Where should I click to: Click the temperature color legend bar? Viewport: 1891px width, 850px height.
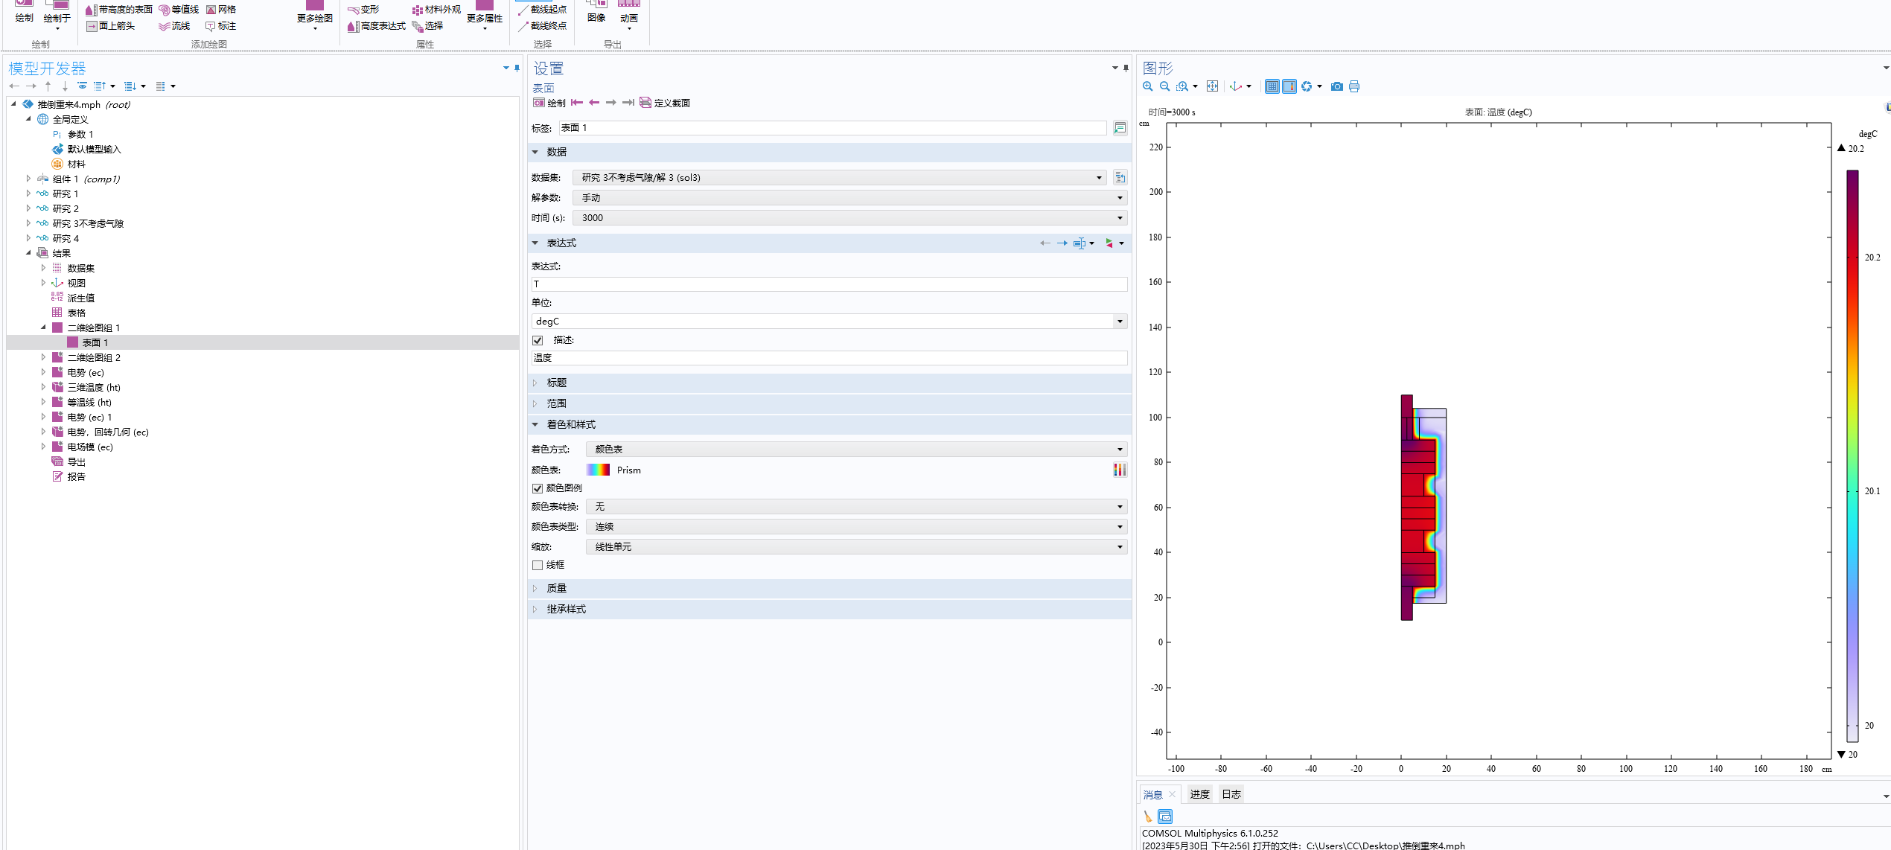click(1852, 456)
